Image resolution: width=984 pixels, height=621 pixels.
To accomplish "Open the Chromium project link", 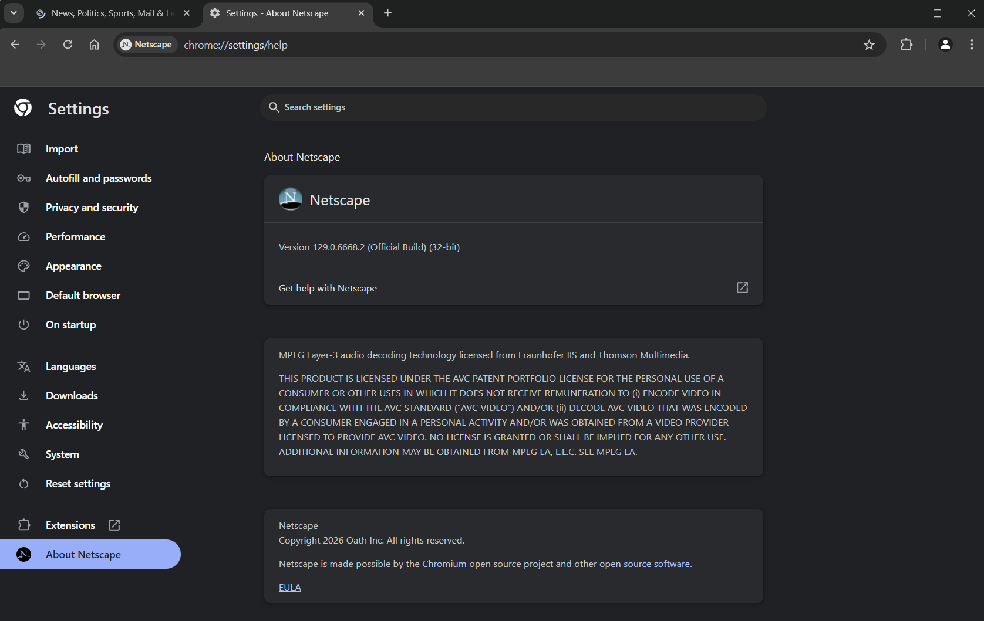I will click(x=444, y=564).
